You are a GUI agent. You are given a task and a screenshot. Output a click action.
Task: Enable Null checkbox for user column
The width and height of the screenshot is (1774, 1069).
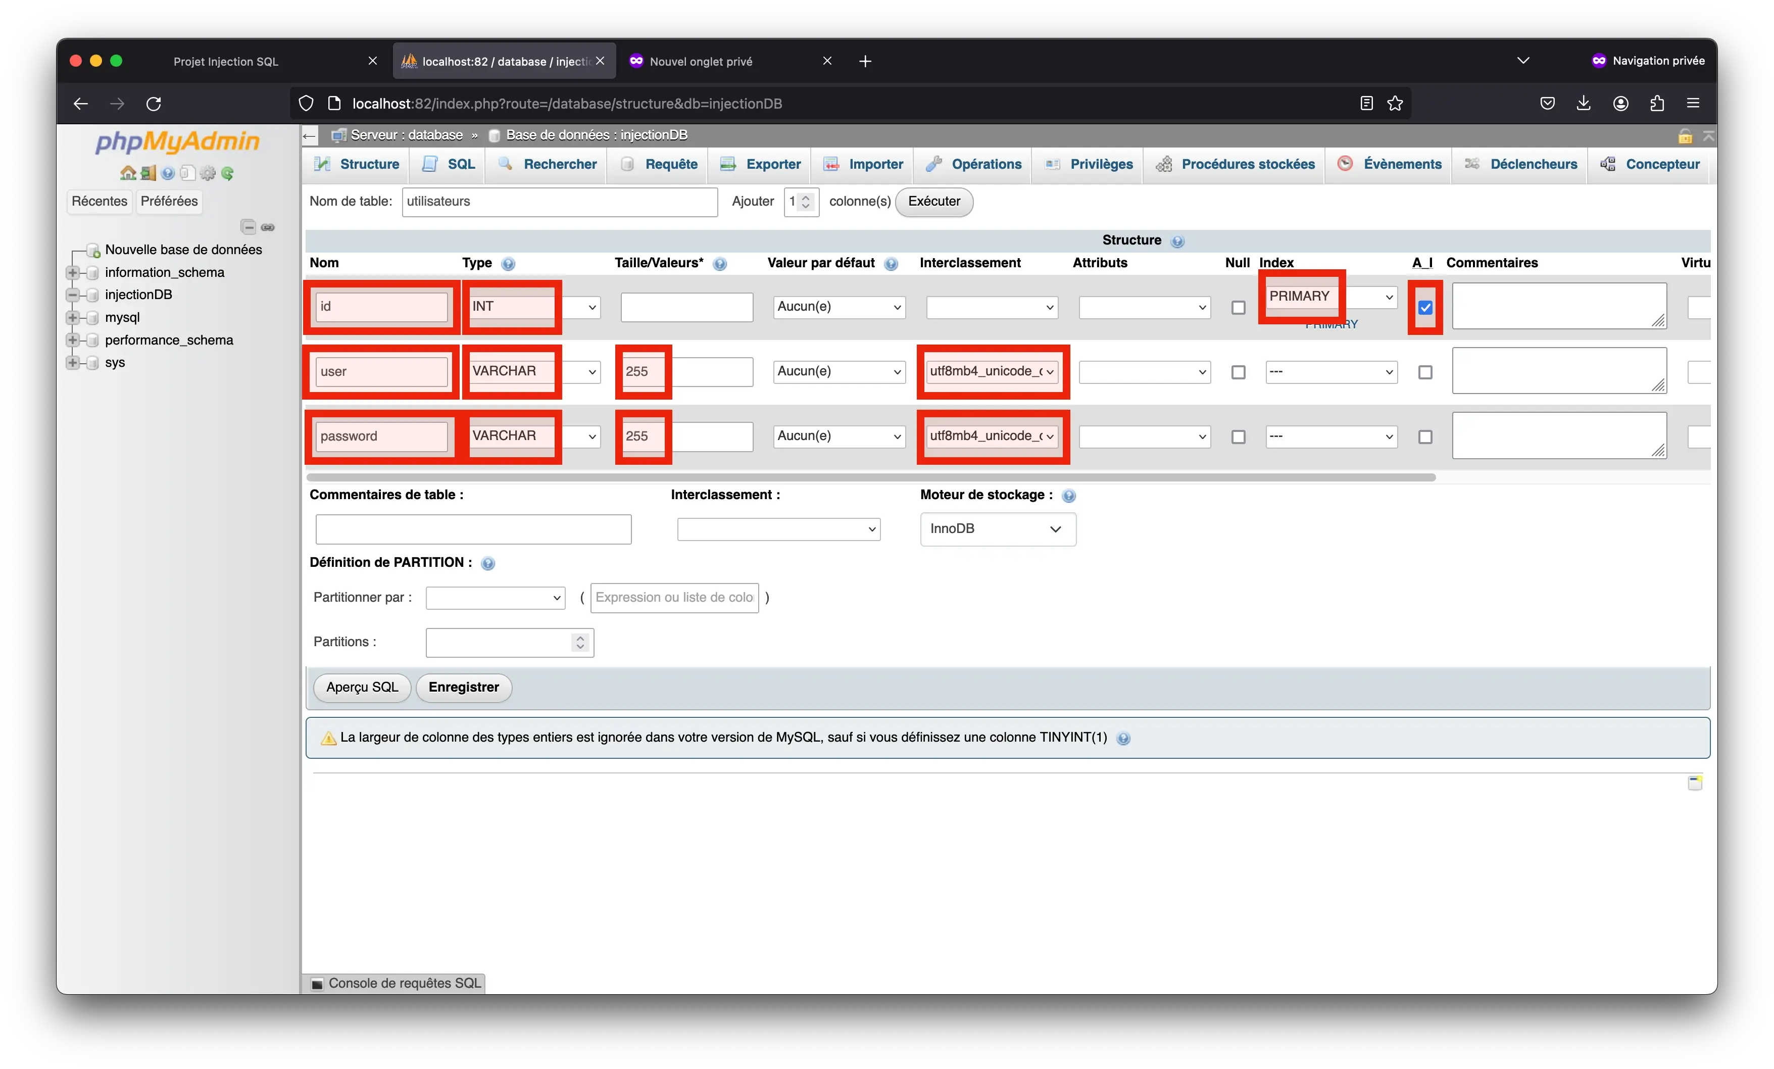pyautogui.click(x=1239, y=372)
